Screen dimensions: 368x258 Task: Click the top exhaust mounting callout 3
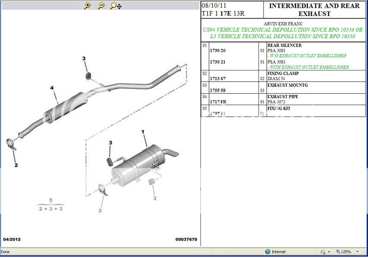pos(84,59)
